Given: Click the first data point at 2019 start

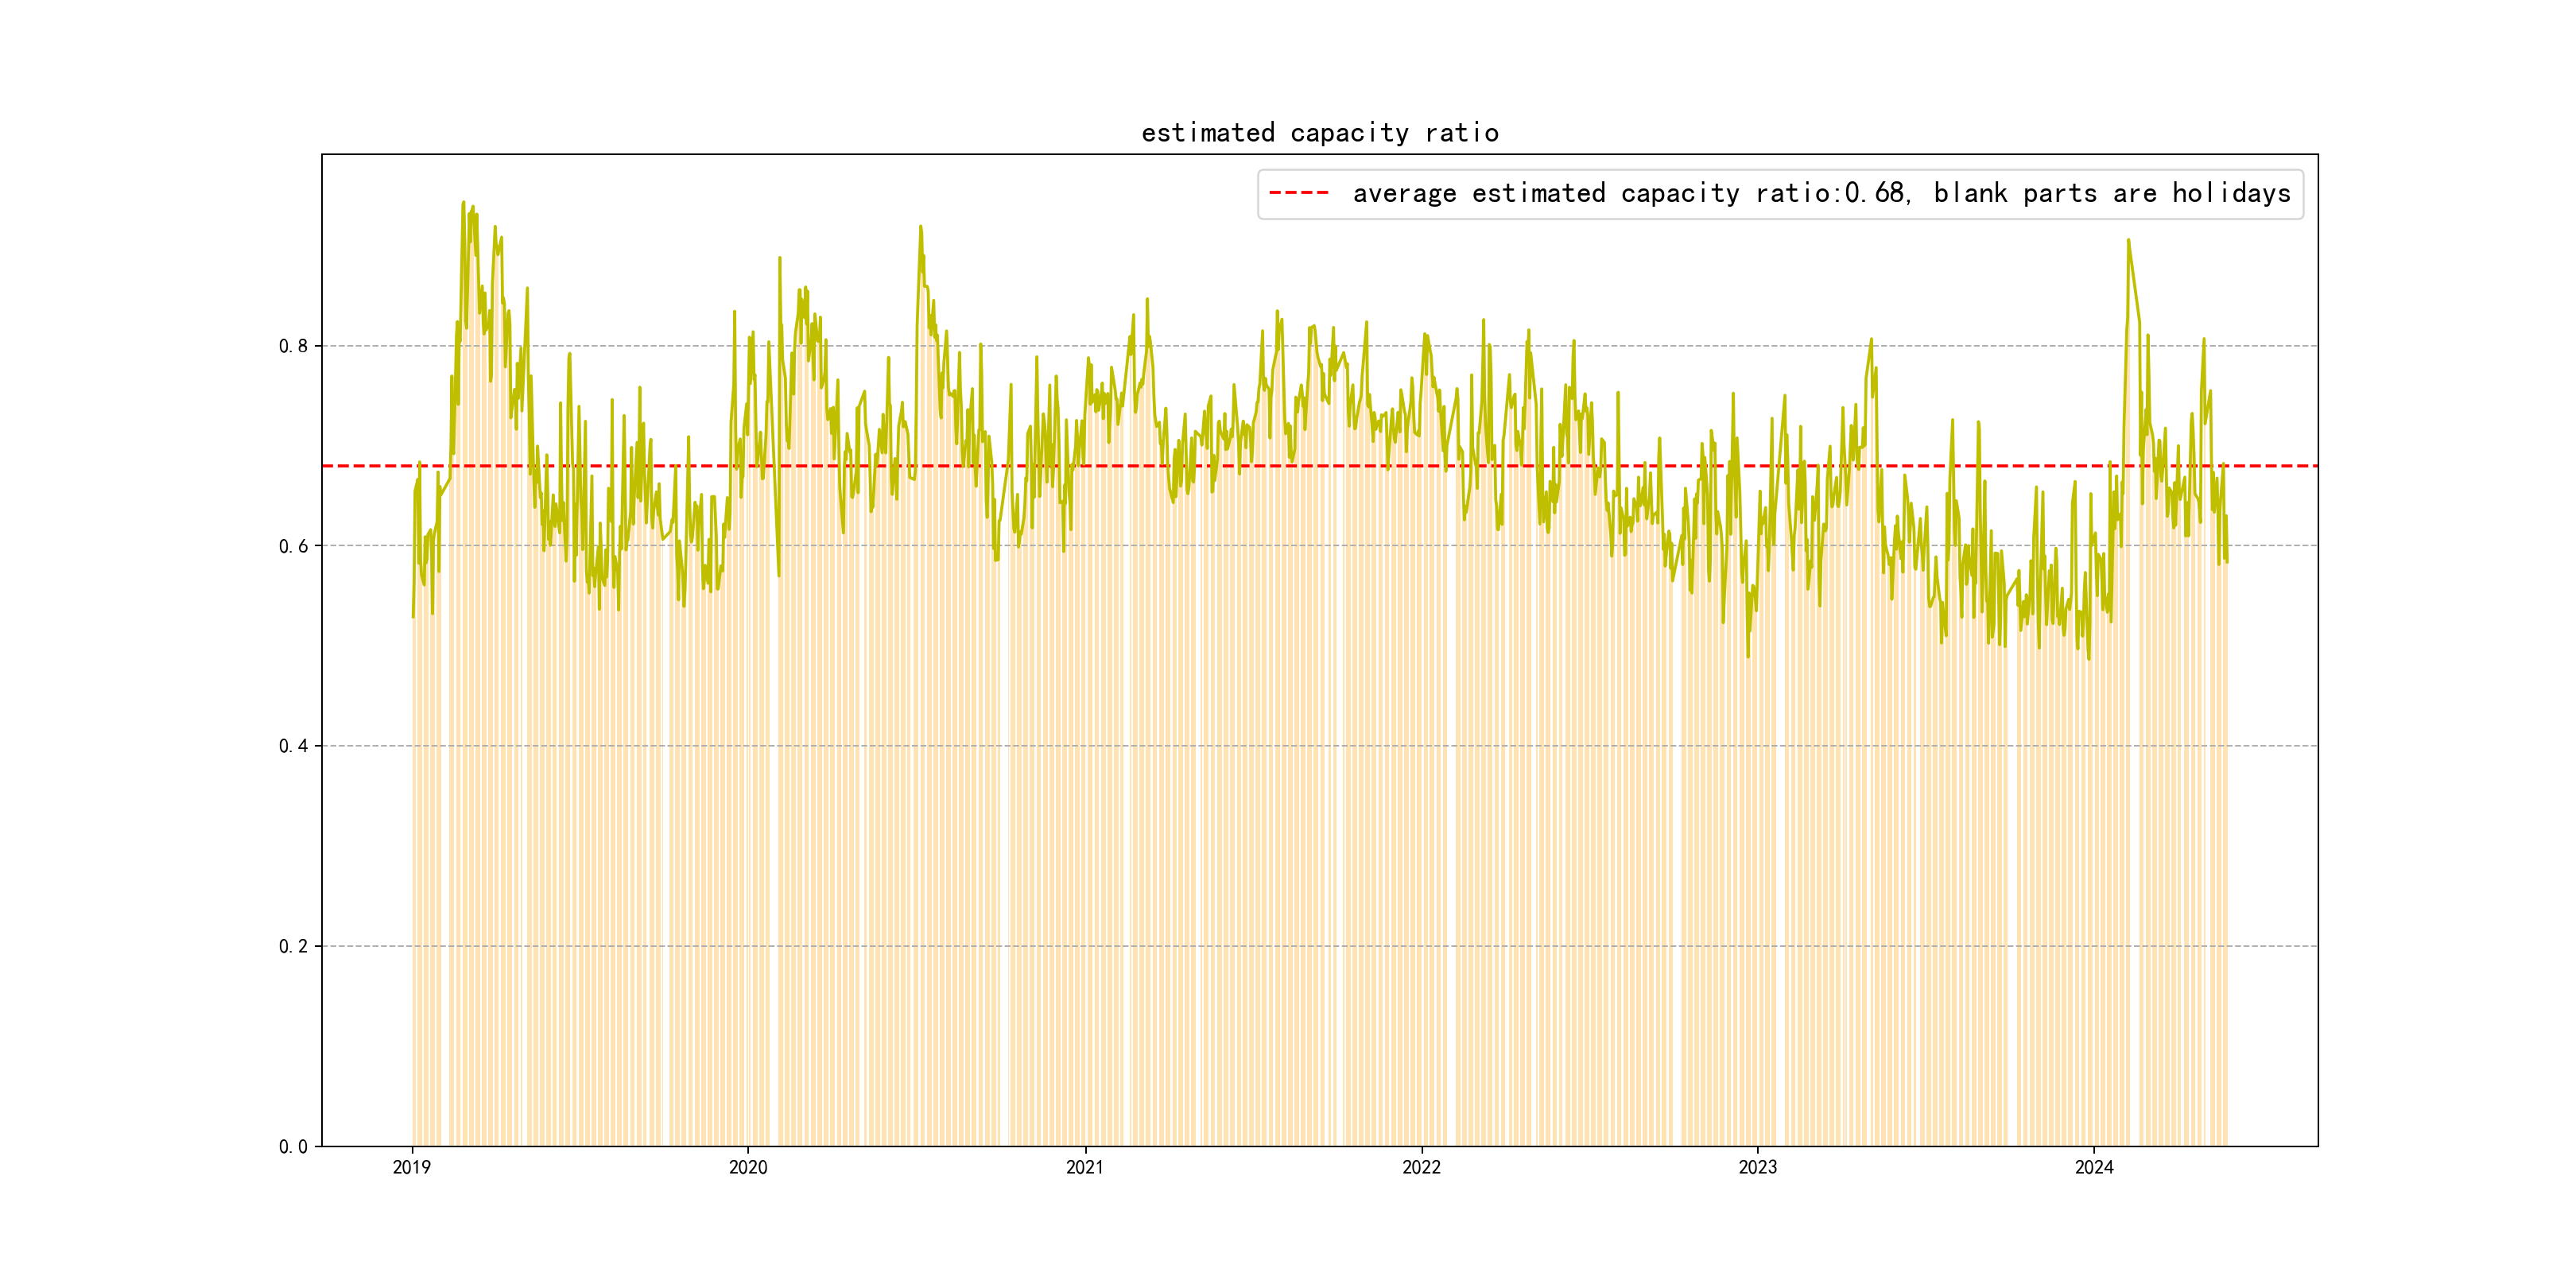Looking at the screenshot, I should 413,616.
